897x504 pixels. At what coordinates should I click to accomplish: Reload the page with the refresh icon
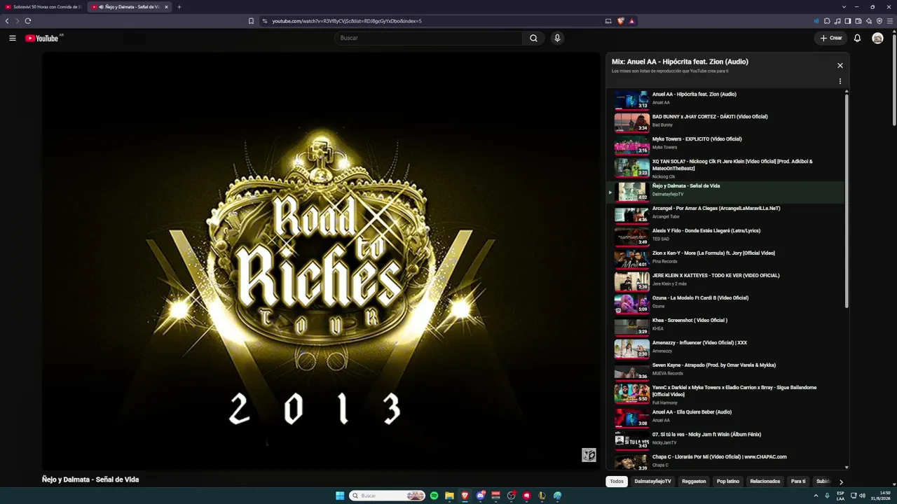pyautogui.click(x=28, y=21)
